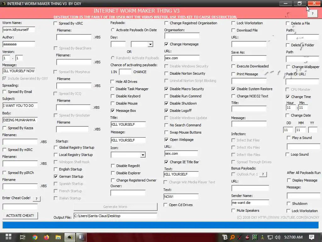Enable Lock Workstation at top
322x242 pixels.
pyautogui.click(x=233, y=23)
